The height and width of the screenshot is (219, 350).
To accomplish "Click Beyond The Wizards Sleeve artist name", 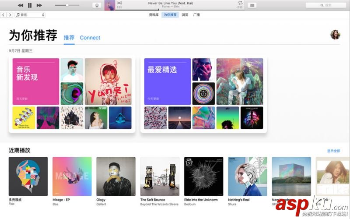I will coord(159,204).
